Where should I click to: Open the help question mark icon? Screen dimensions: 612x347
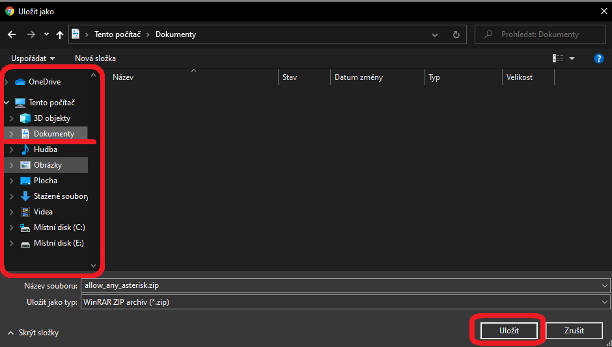click(x=599, y=58)
